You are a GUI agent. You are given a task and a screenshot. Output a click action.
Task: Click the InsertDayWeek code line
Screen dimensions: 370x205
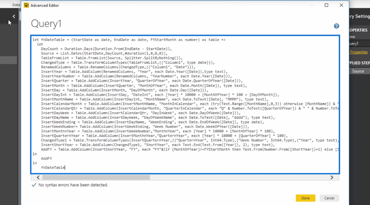[x=141, y=113]
